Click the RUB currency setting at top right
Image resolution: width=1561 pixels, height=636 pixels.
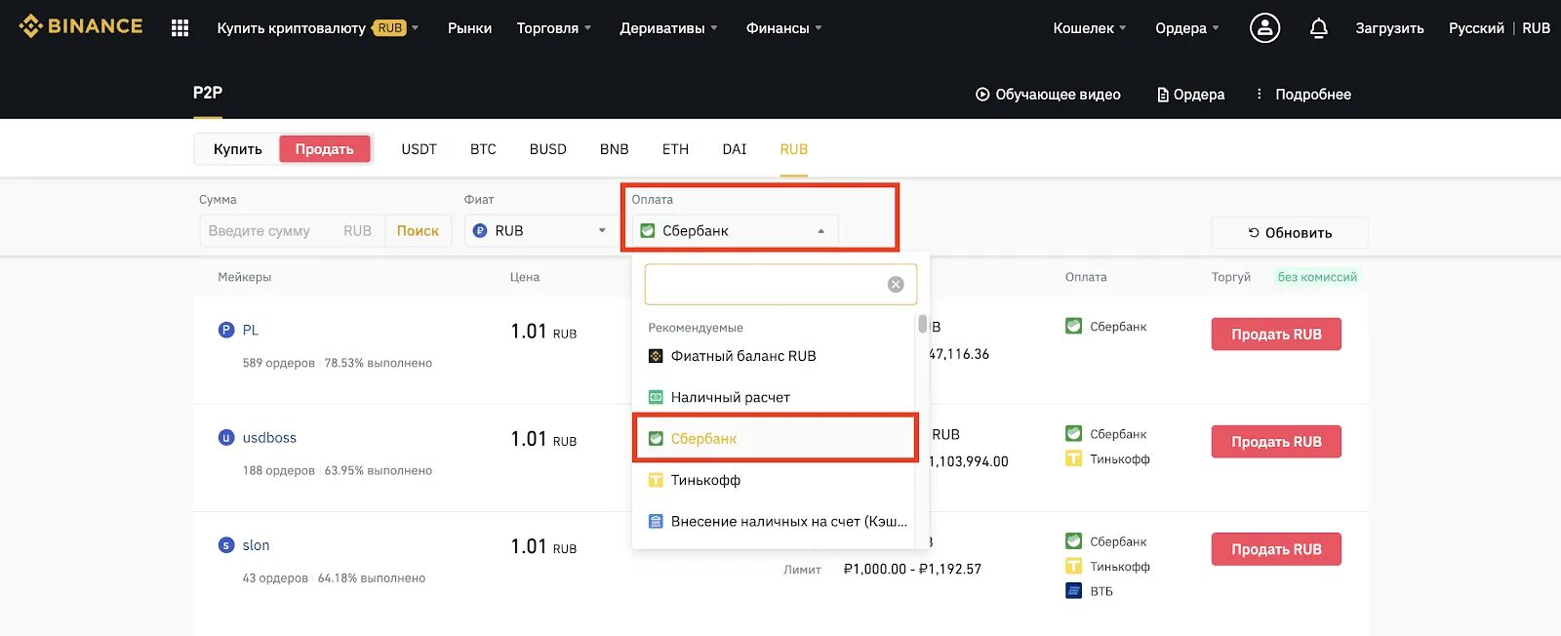coord(1536,28)
